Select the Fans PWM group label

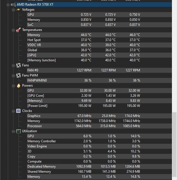30,75
